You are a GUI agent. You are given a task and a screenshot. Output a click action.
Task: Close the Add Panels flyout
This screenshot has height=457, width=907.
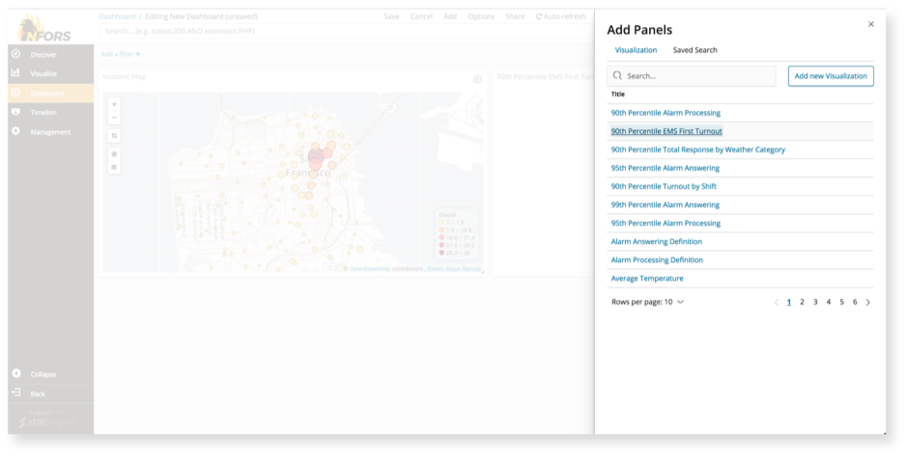click(x=870, y=24)
